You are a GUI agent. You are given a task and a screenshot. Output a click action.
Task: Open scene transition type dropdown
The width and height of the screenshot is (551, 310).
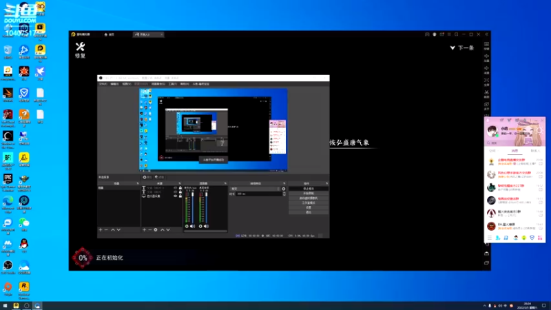[255, 189]
